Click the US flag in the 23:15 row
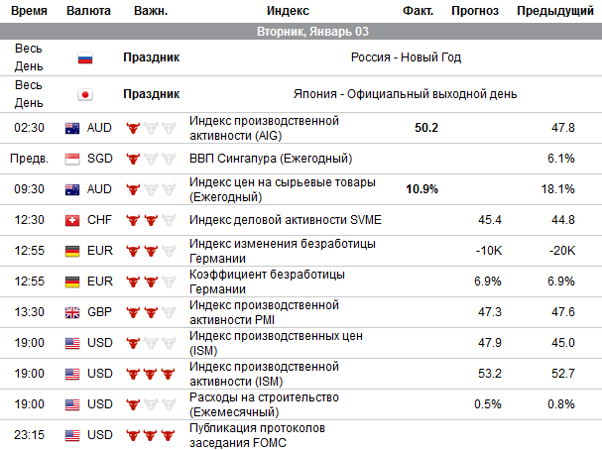 (x=72, y=435)
